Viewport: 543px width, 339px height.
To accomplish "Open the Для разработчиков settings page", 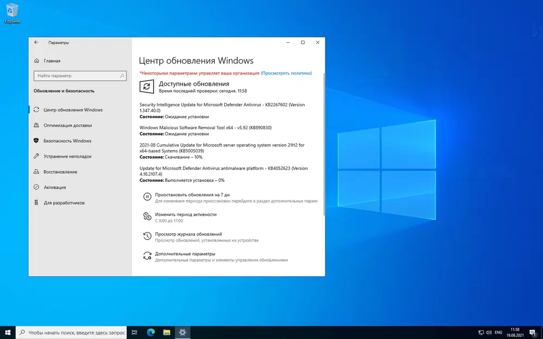I will (64, 203).
